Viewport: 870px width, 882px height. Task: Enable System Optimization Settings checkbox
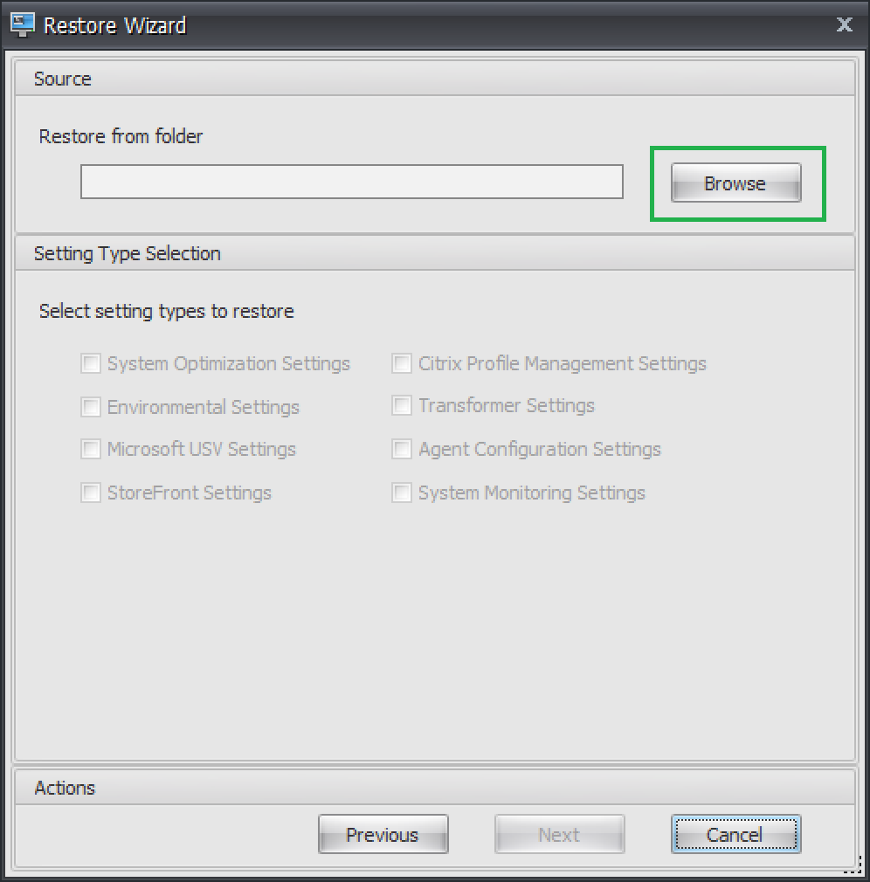[91, 363]
